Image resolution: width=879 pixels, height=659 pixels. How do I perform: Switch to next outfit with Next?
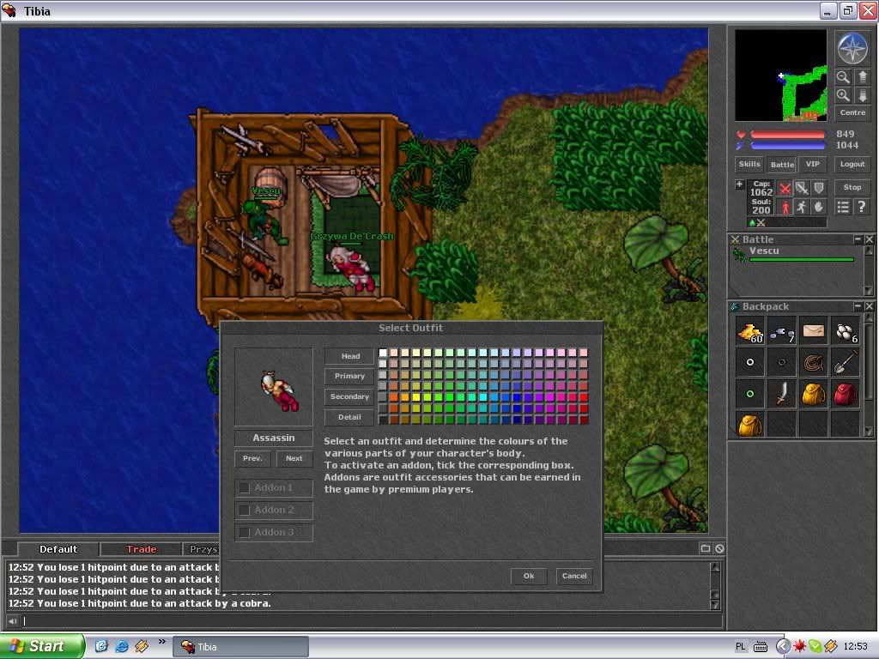pyautogui.click(x=294, y=458)
